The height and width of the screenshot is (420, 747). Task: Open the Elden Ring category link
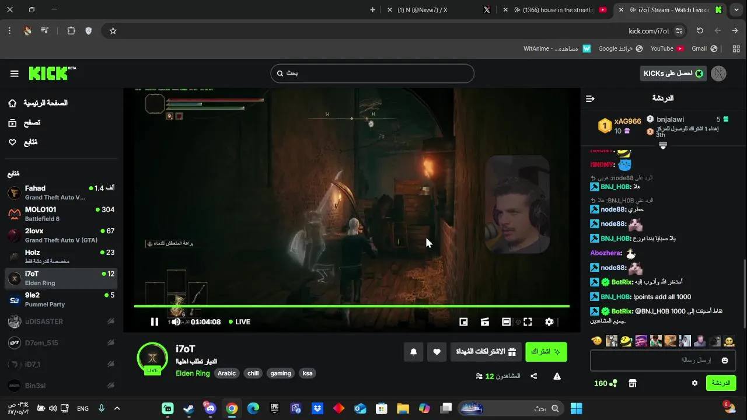193,373
